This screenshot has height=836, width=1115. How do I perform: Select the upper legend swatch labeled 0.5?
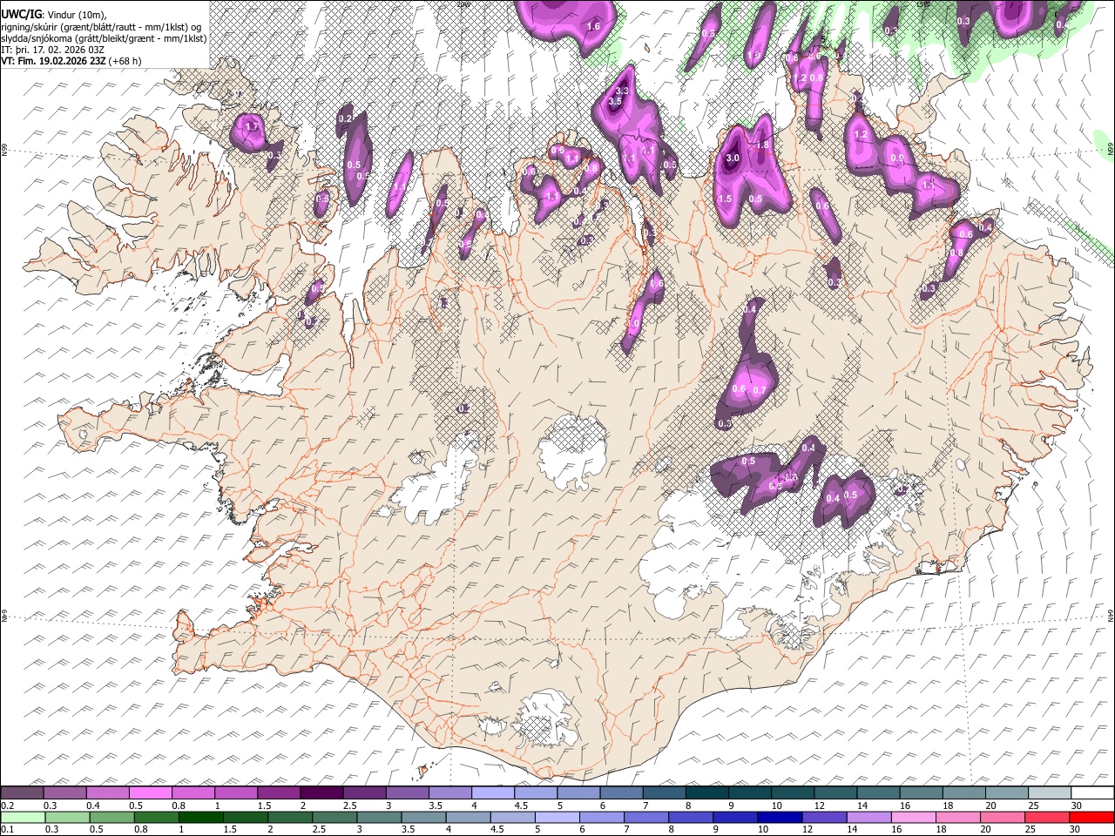click(x=150, y=793)
